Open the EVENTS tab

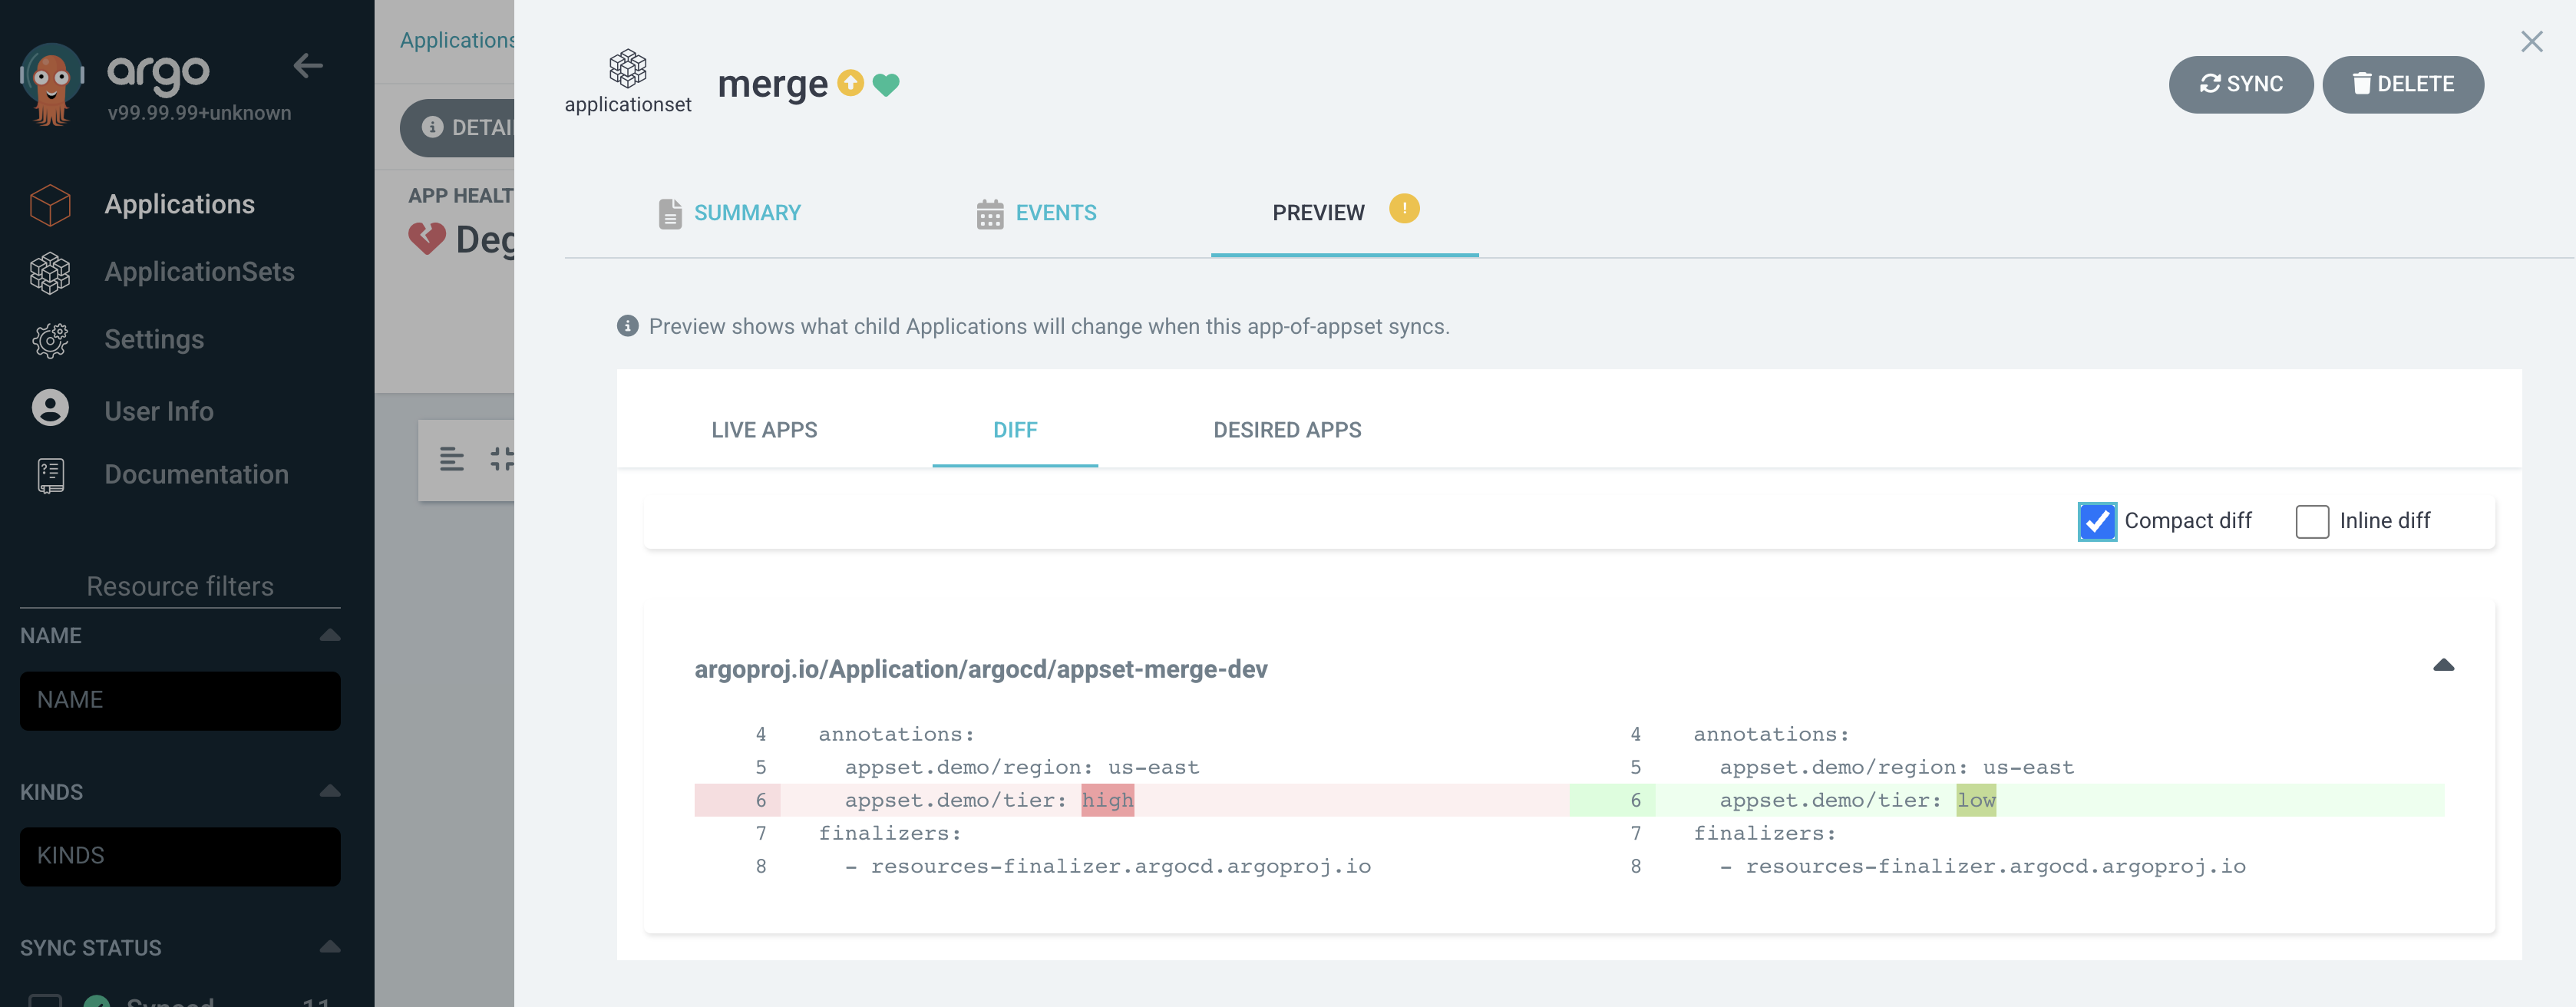point(1037,213)
